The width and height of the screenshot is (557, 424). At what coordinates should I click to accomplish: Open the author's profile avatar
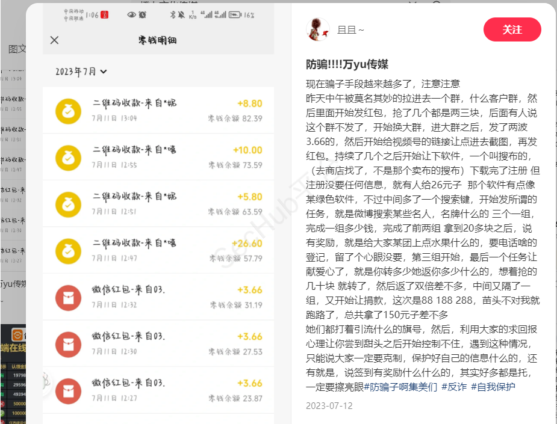click(x=317, y=29)
